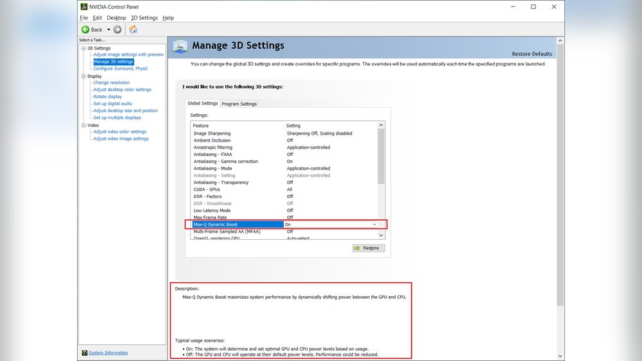Collapse the Video tree node
The height and width of the screenshot is (361, 642).
[x=83, y=125]
